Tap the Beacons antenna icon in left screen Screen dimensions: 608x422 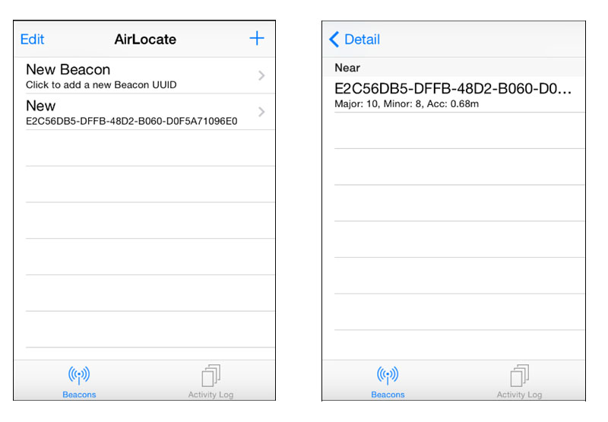coord(79,375)
